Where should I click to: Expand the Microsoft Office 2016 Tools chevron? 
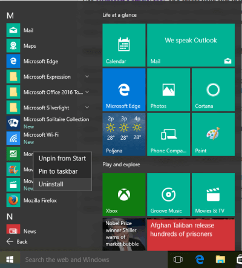[x=87, y=92]
